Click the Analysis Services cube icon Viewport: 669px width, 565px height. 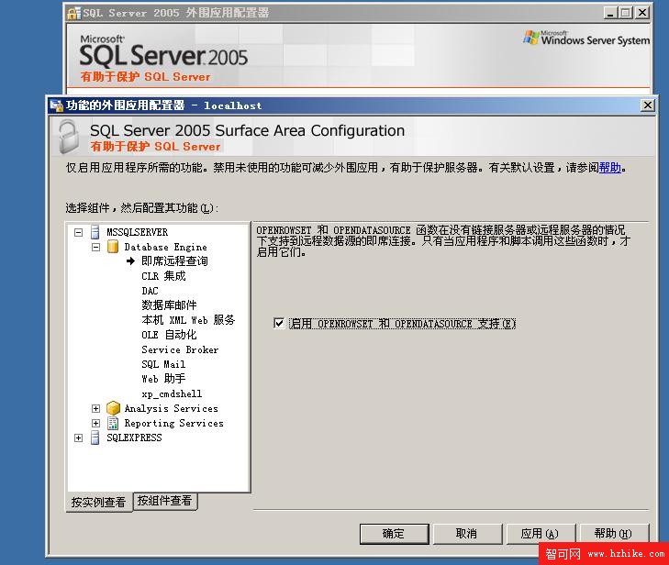tap(113, 408)
